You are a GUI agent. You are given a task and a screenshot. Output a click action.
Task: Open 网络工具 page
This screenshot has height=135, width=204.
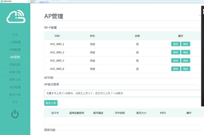click(x=15, y=80)
